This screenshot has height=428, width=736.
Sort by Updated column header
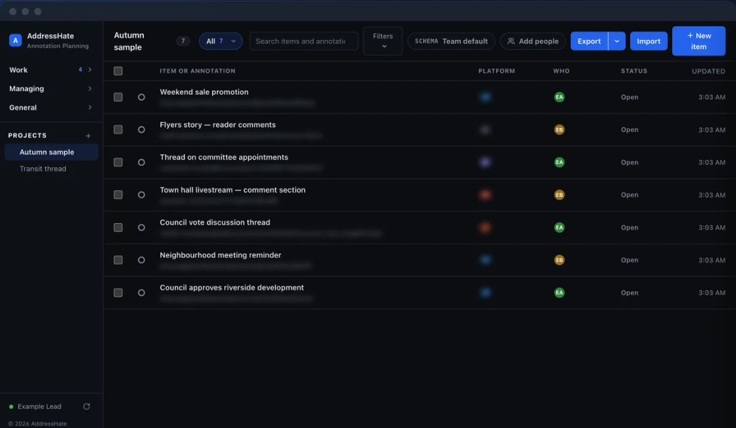click(x=708, y=72)
